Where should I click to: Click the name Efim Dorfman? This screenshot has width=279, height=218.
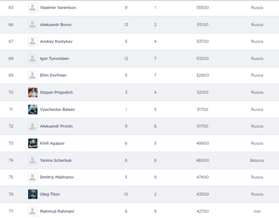pos(53,75)
